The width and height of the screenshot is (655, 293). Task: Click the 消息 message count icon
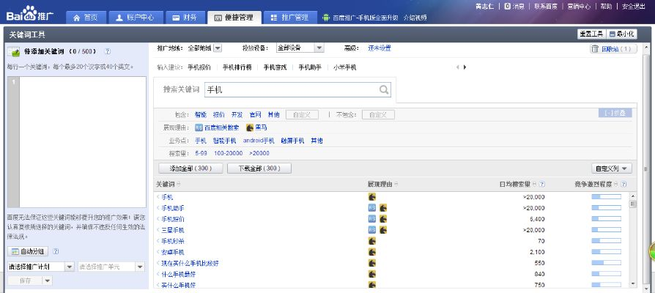point(507,7)
